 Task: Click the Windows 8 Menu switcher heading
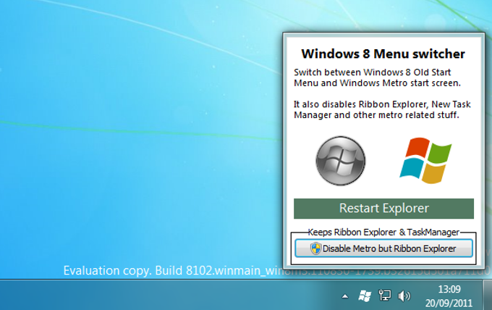383,54
